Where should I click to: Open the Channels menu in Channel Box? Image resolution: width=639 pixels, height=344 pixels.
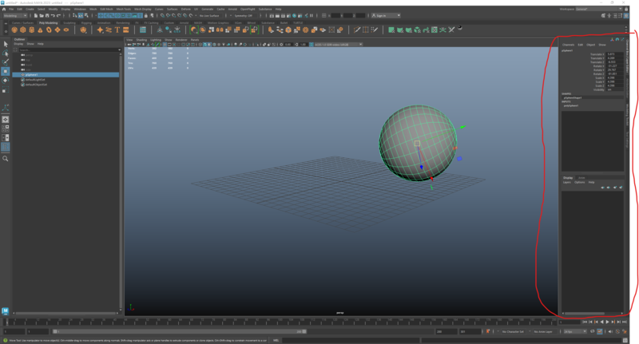tap(568, 45)
